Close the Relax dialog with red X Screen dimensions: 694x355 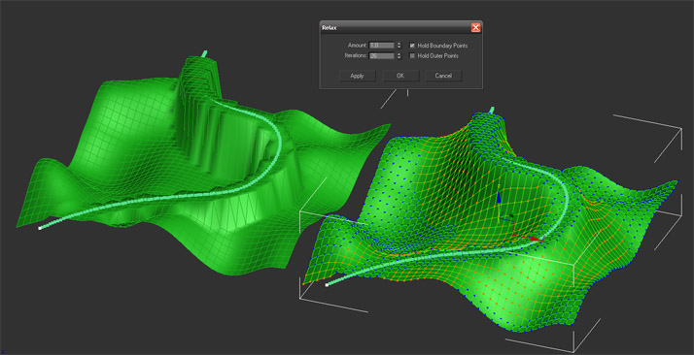tap(476, 28)
